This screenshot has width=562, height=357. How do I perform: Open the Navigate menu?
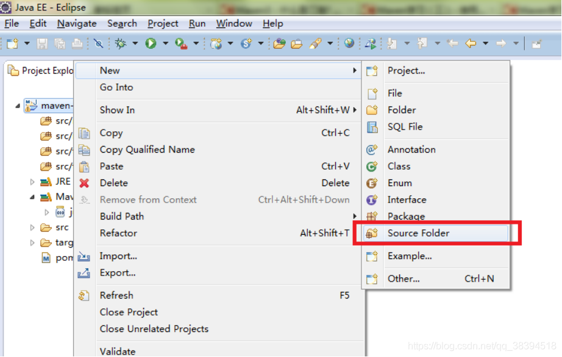(77, 23)
